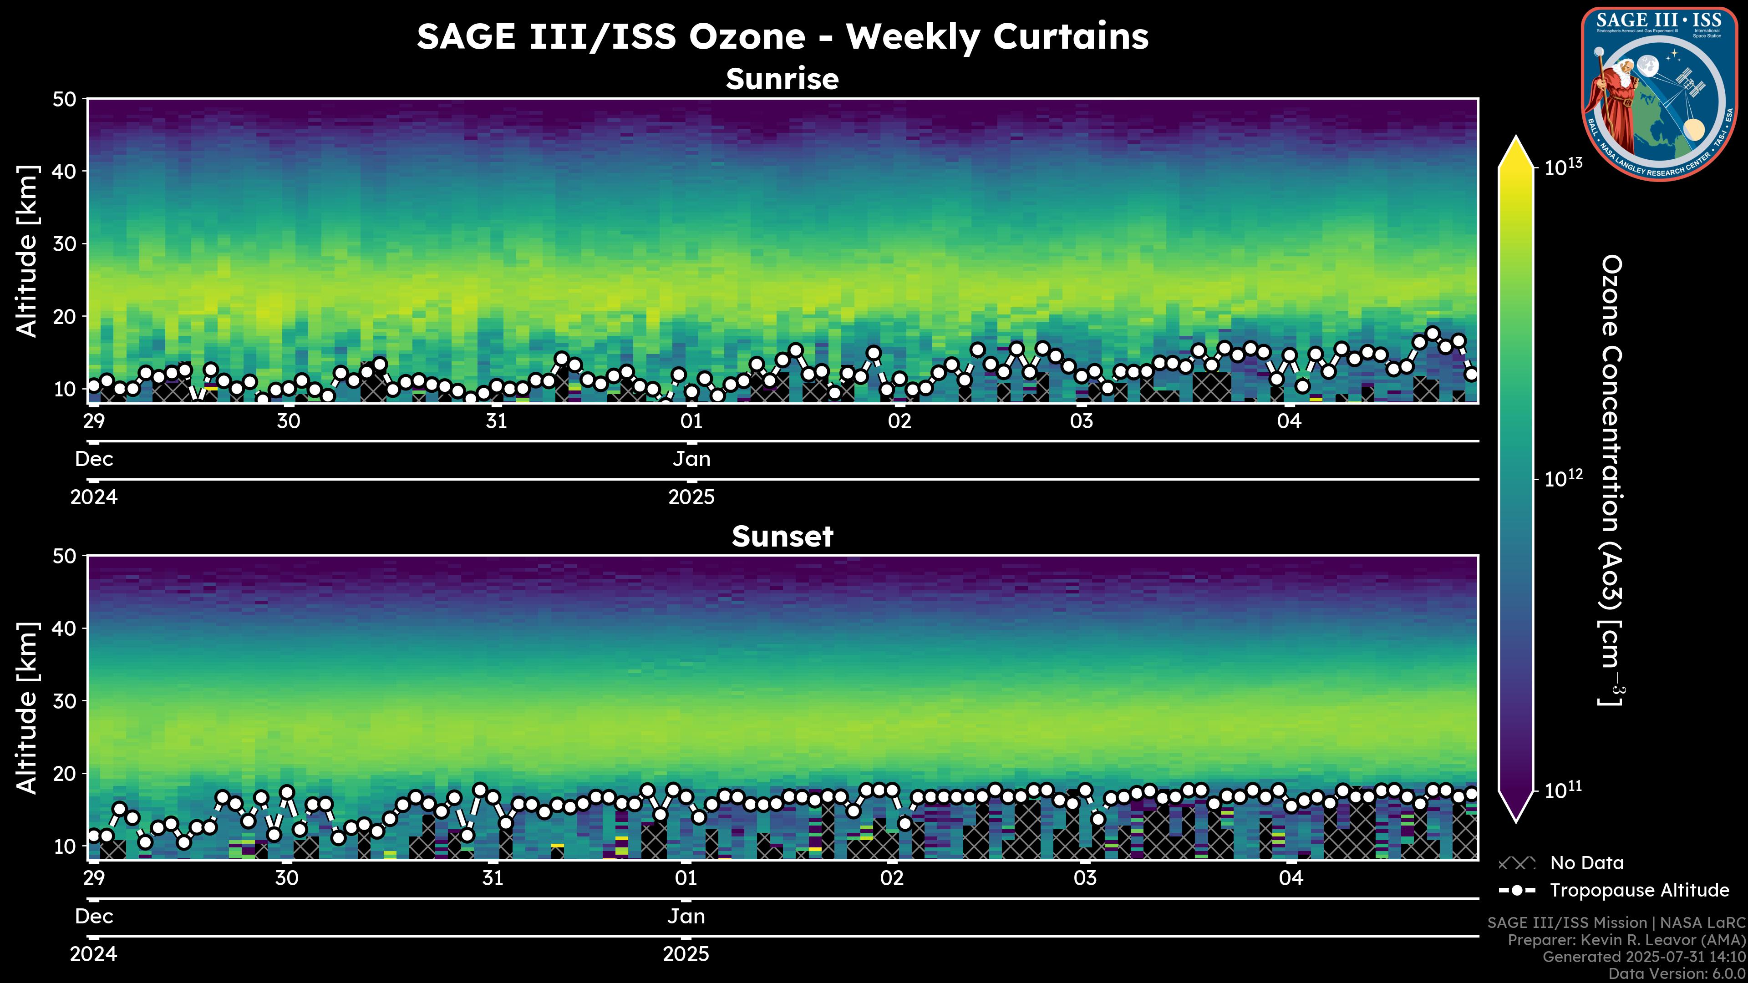
Task: Click the SAGE III ISS mission logo
Action: coord(1659,94)
